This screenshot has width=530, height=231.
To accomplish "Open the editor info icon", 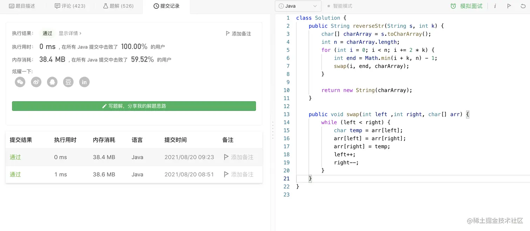I will click(495, 6).
